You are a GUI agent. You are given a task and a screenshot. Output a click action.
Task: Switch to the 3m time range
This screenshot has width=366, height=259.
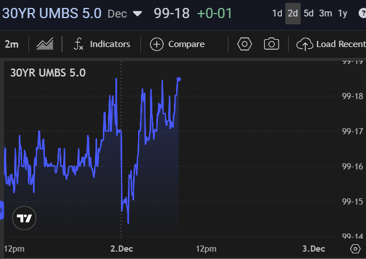325,13
